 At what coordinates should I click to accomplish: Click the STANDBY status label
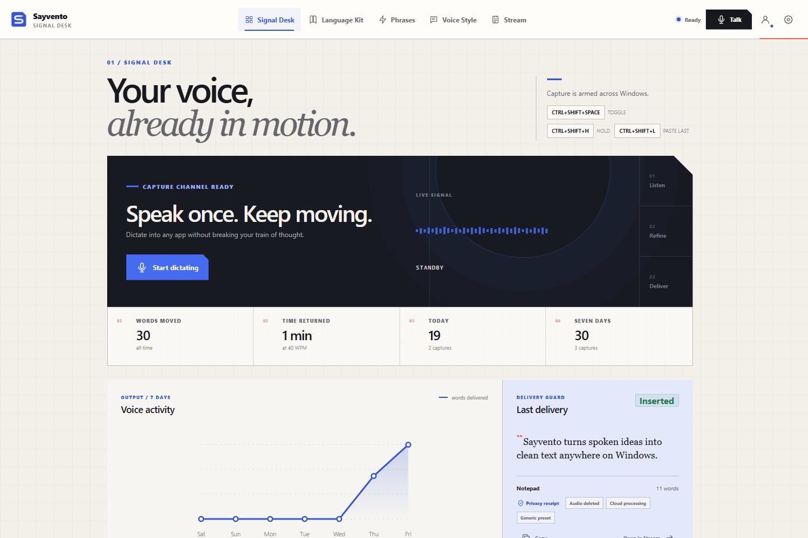tap(430, 268)
